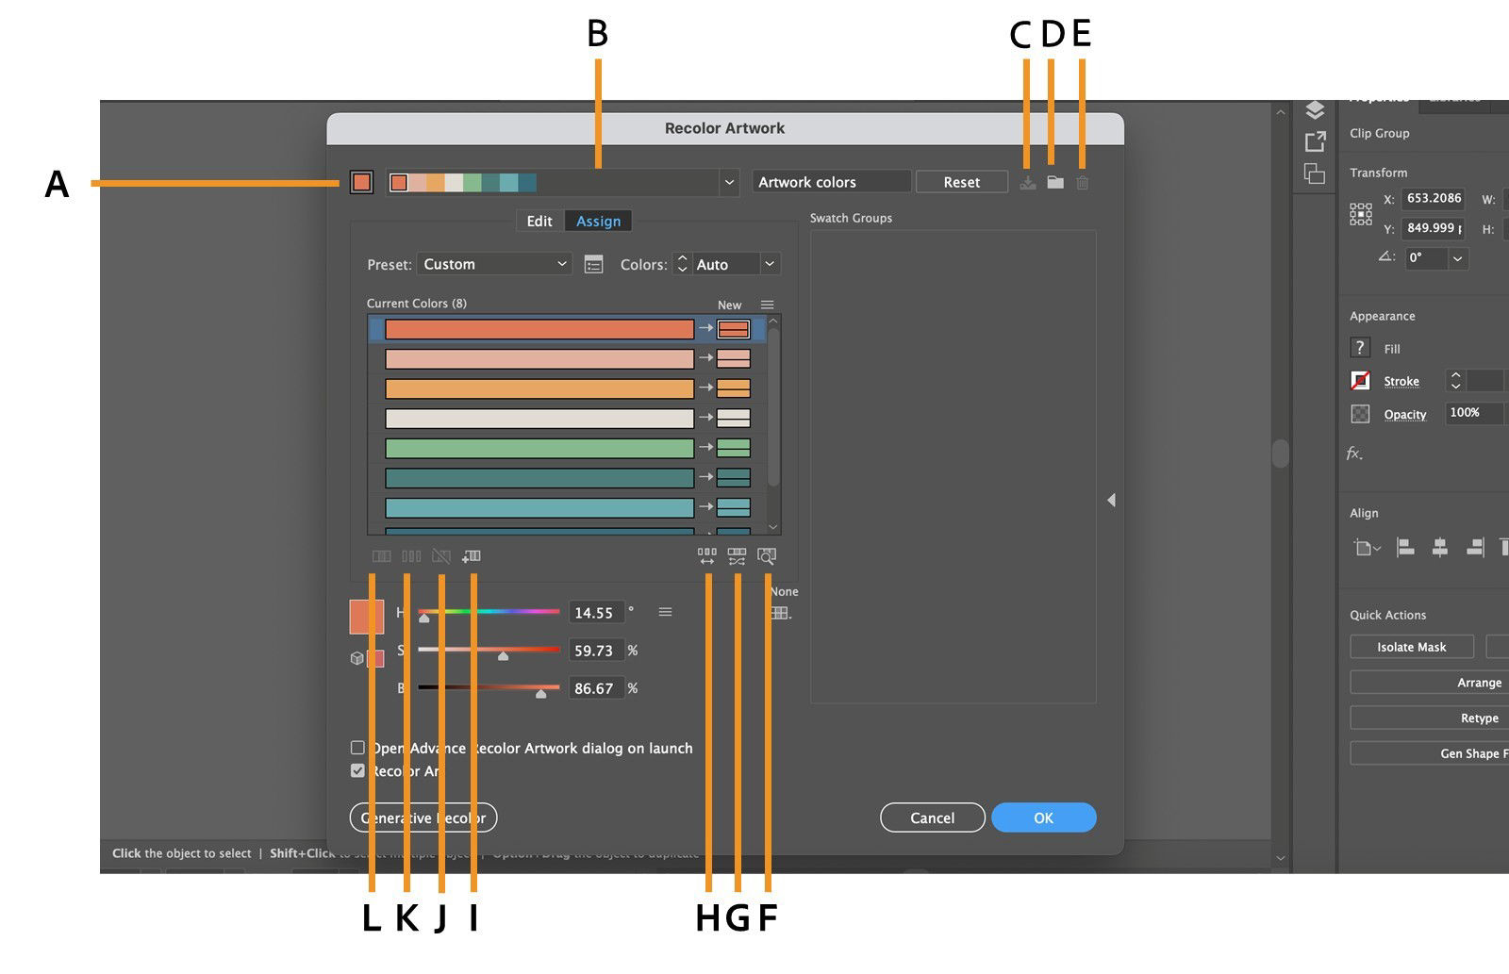
Task: Click the delete color group trash icon
Action: pyautogui.click(x=1081, y=182)
